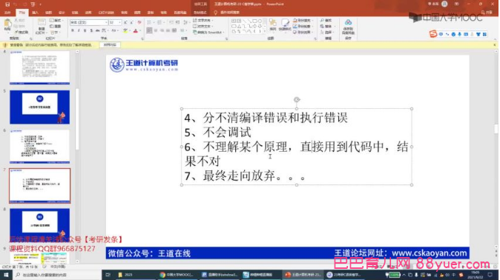Select slide 5 thumbnail in panel
Screen dimensions: 500x280
(x=39, y=107)
